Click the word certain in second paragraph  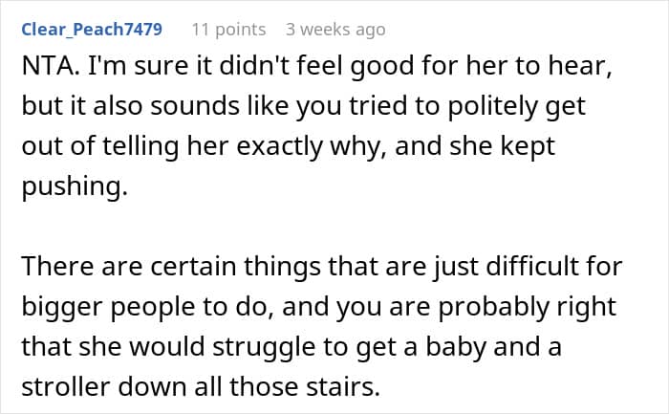pos(193,267)
